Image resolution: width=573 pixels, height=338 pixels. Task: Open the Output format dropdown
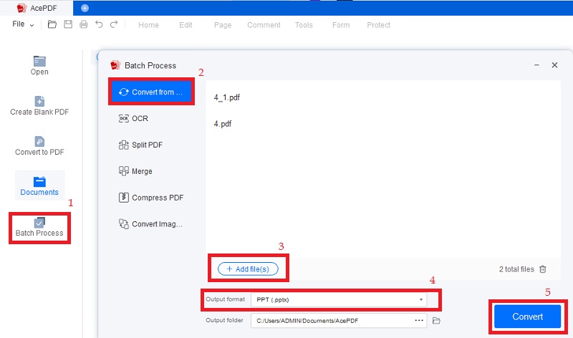339,299
